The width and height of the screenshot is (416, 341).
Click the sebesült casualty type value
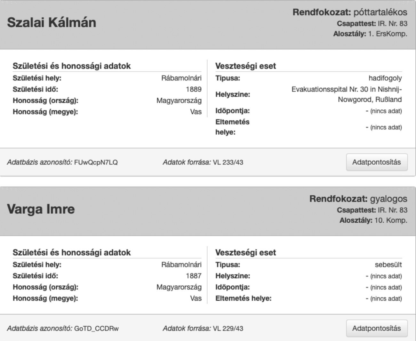coord(388,265)
